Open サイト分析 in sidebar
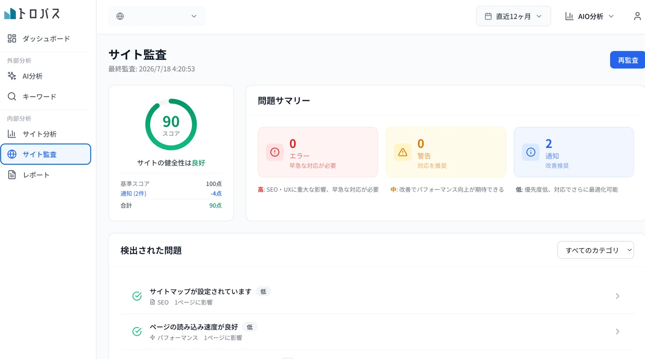Viewport: 645px width, 359px height. [x=46, y=134]
